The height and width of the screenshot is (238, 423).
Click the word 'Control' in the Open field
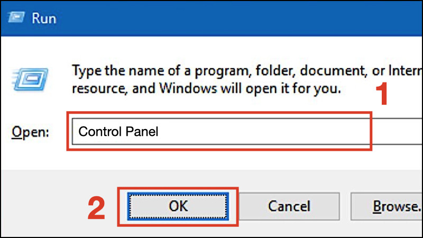tap(100, 132)
